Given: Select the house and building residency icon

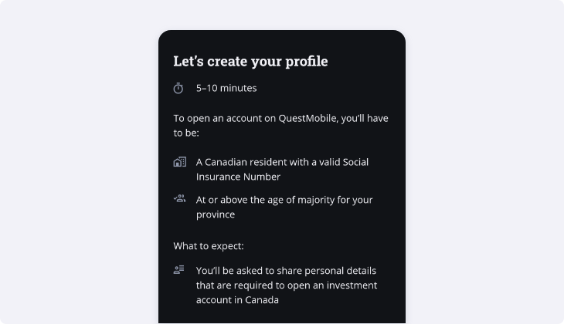Looking at the screenshot, I should (180, 162).
